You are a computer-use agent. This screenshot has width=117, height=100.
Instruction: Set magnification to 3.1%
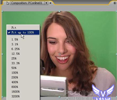23,44
